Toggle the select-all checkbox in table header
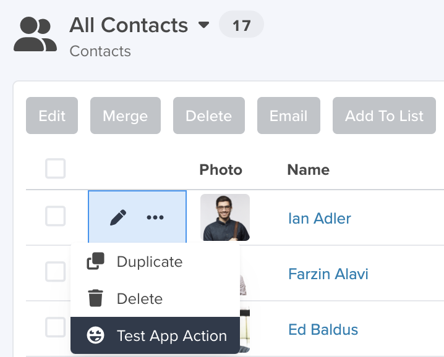444x357 pixels. pos(56,169)
